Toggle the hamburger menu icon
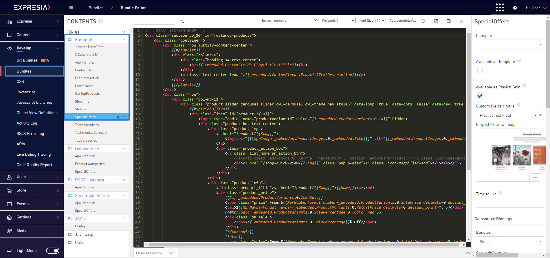The width and height of the screenshot is (550, 258). tap(71, 8)
